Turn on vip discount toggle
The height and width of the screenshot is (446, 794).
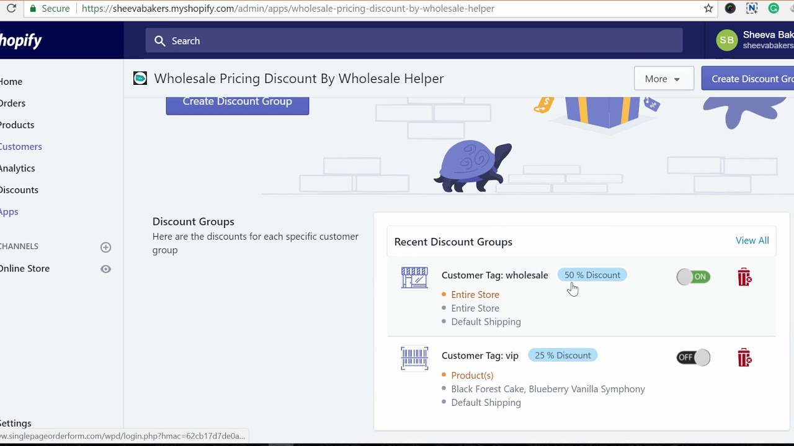pyautogui.click(x=693, y=357)
